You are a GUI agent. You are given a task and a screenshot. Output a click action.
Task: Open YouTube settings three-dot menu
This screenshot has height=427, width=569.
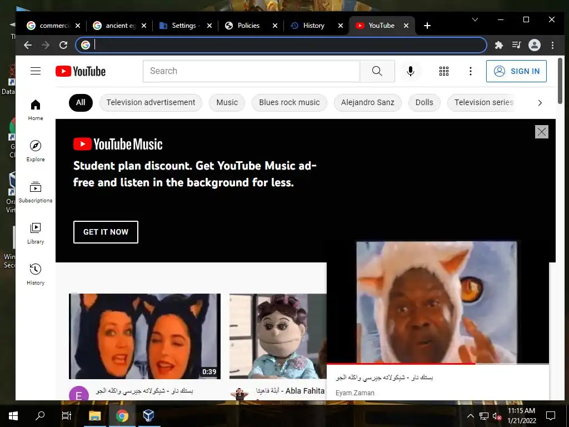[x=470, y=71]
